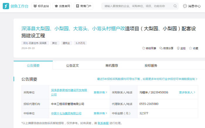Open 商情门户 from the top bar
Screen dimensions: 205x128
pyautogui.click(x=83, y=6)
